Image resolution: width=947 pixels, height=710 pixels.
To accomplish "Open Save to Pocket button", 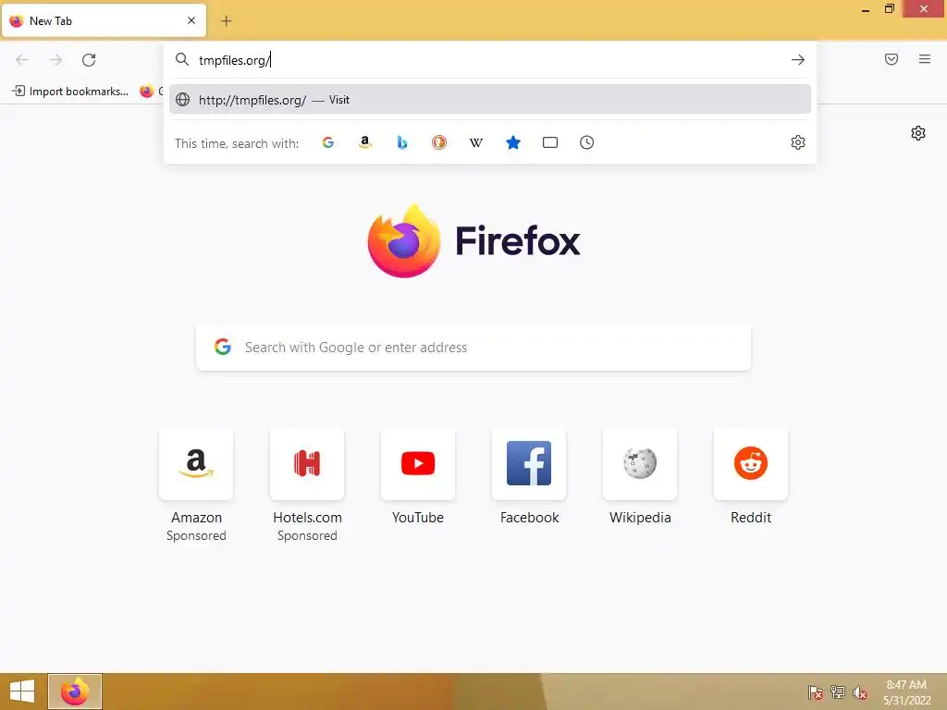I will pos(892,59).
